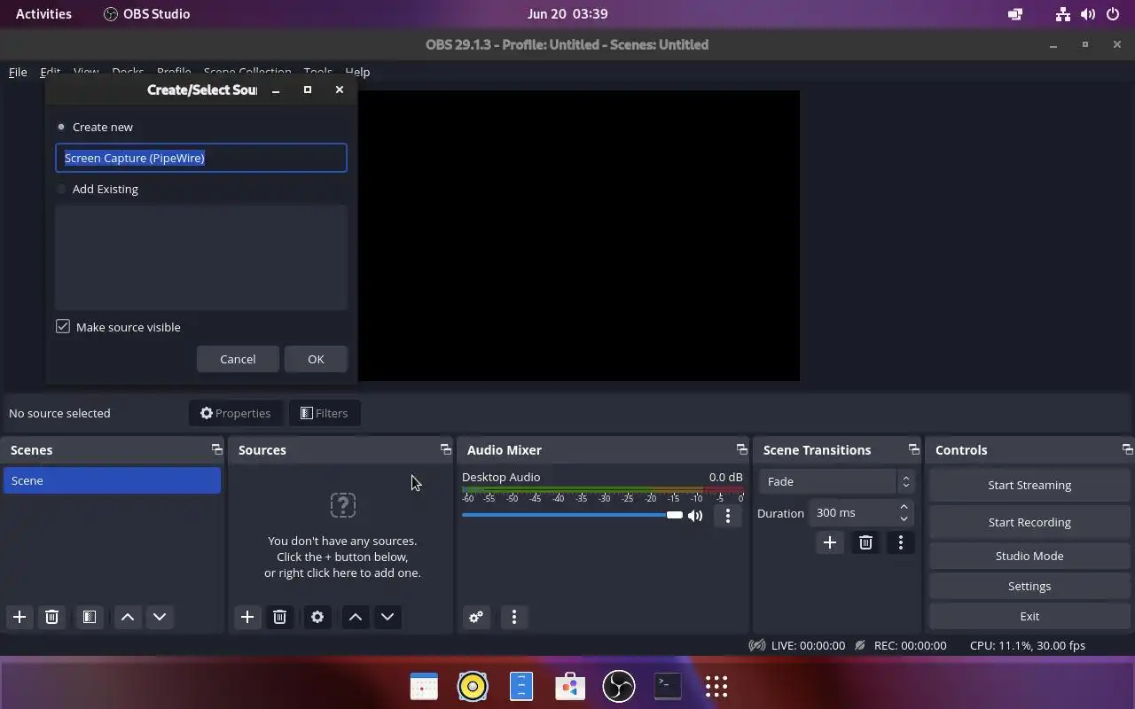Click the OBS Studio app menu in top bar
This screenshot has height=709, width=1135.
146,13
